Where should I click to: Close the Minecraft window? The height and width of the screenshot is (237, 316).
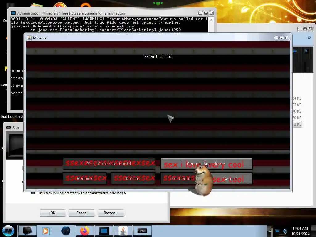click(x=287, y=38)
